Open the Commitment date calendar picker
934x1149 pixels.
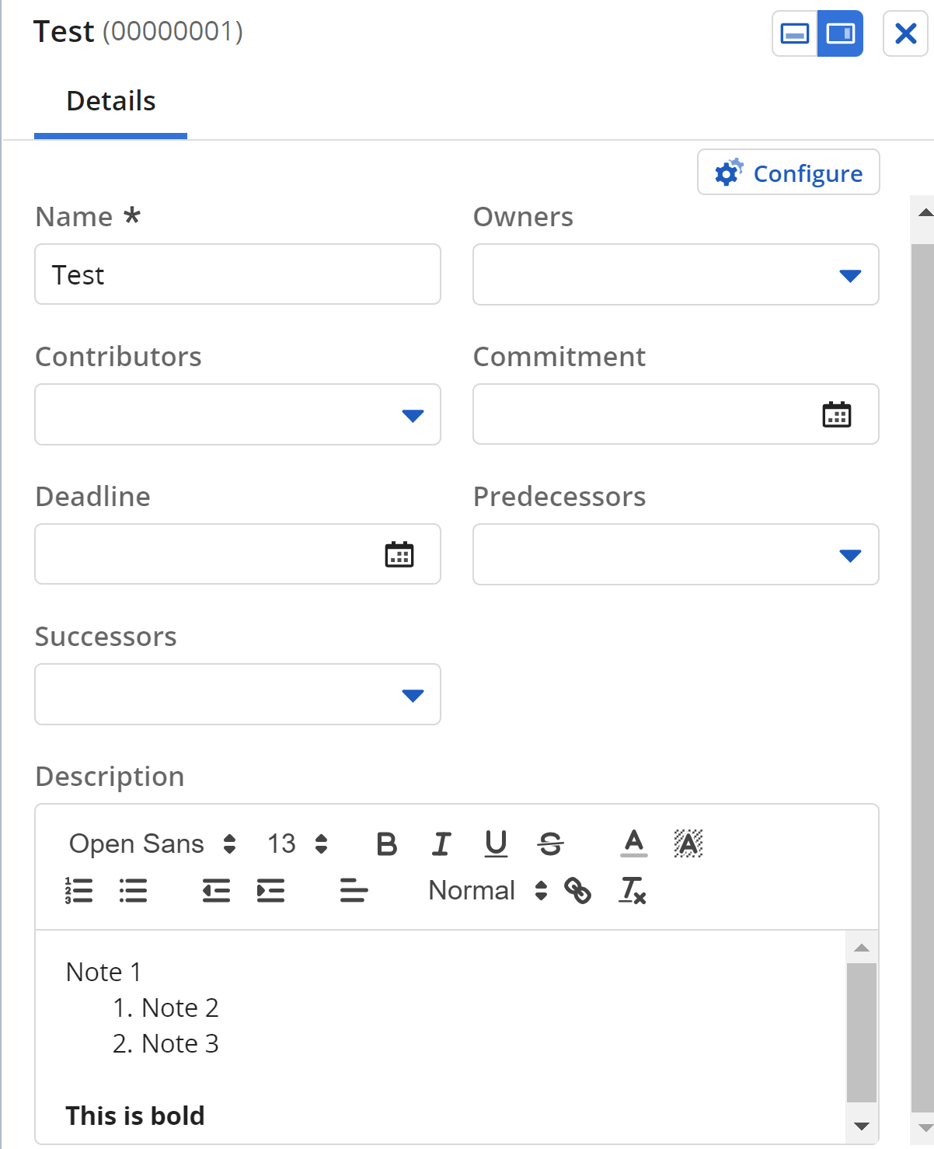point(837,414)
